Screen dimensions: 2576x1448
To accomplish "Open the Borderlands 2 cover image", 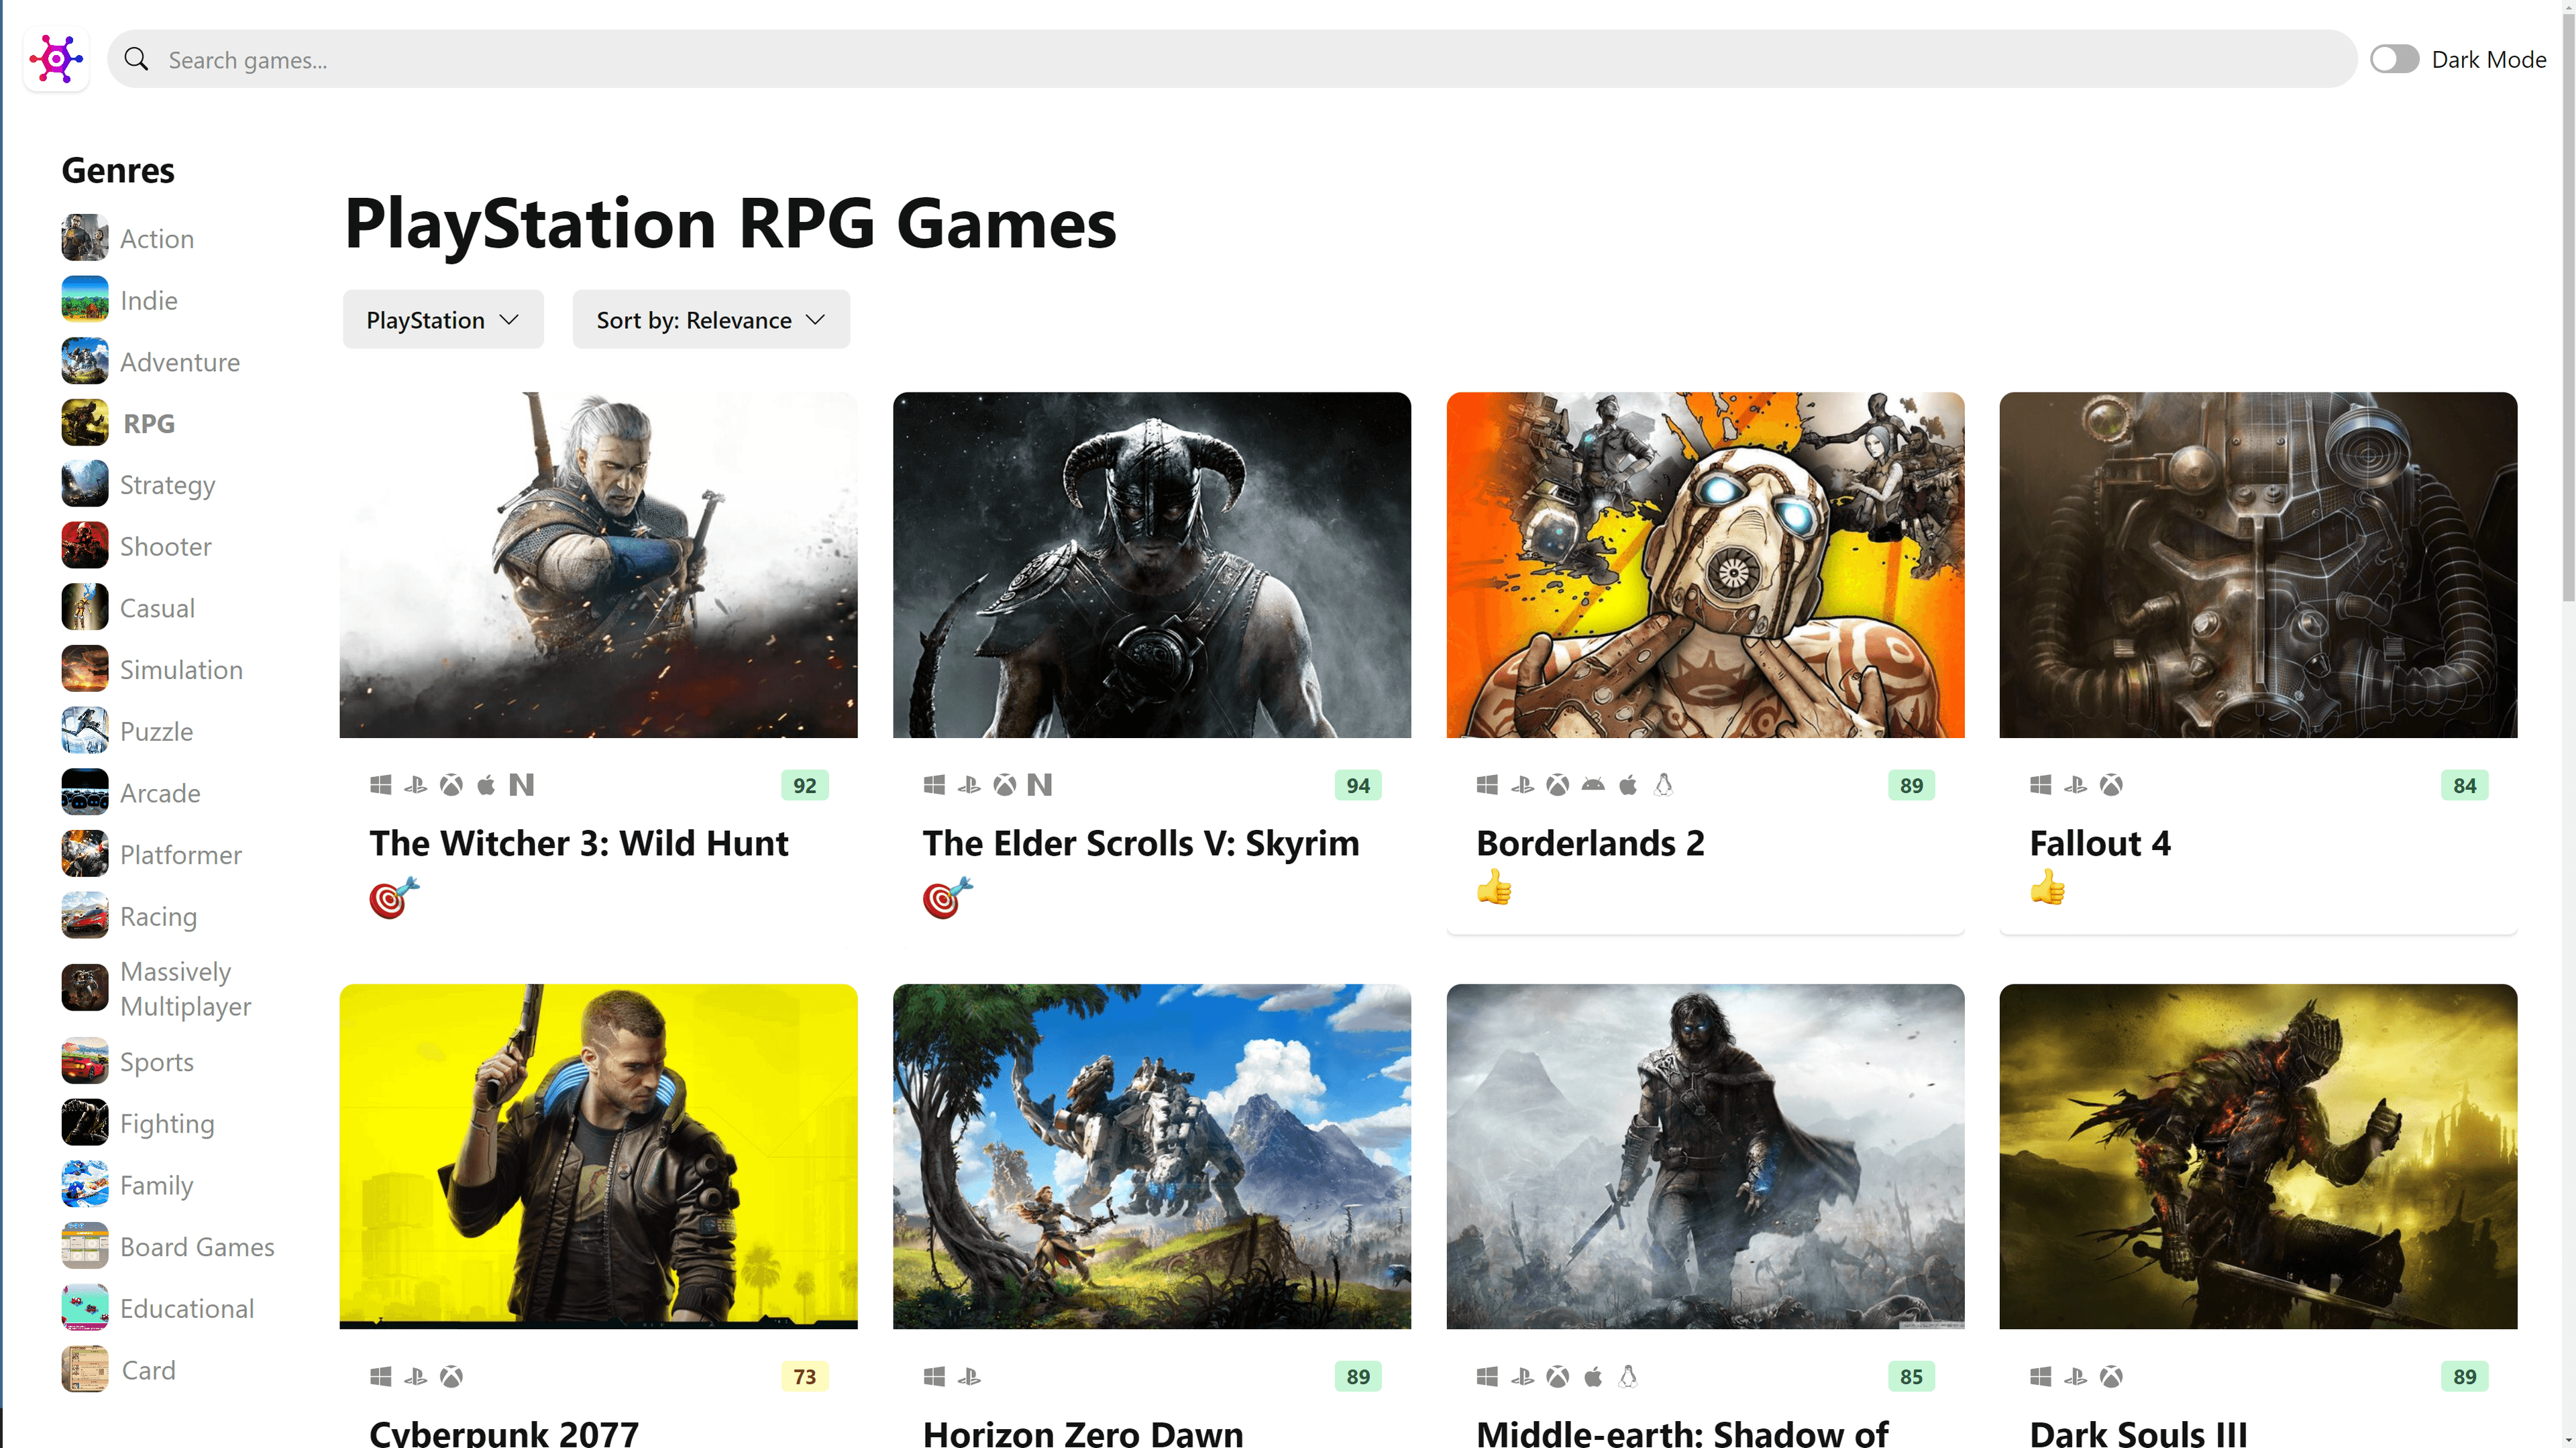I will (x=1705, y=564).
